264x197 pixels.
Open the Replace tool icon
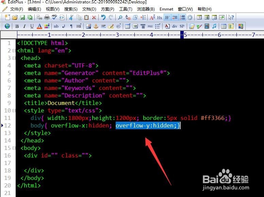pyautogui.click(x=128, y=17)
